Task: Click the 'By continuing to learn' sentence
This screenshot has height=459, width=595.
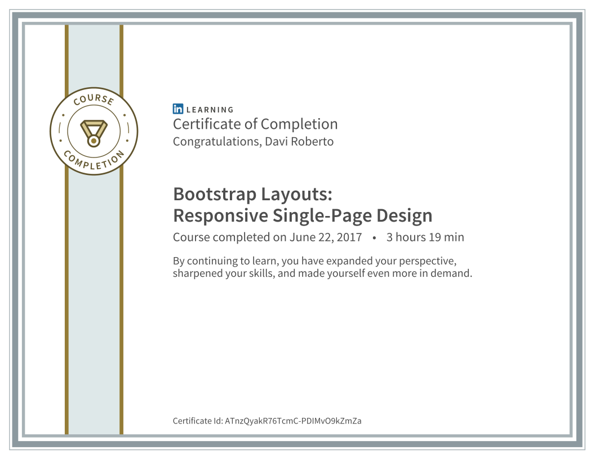Action: [314, 261]
